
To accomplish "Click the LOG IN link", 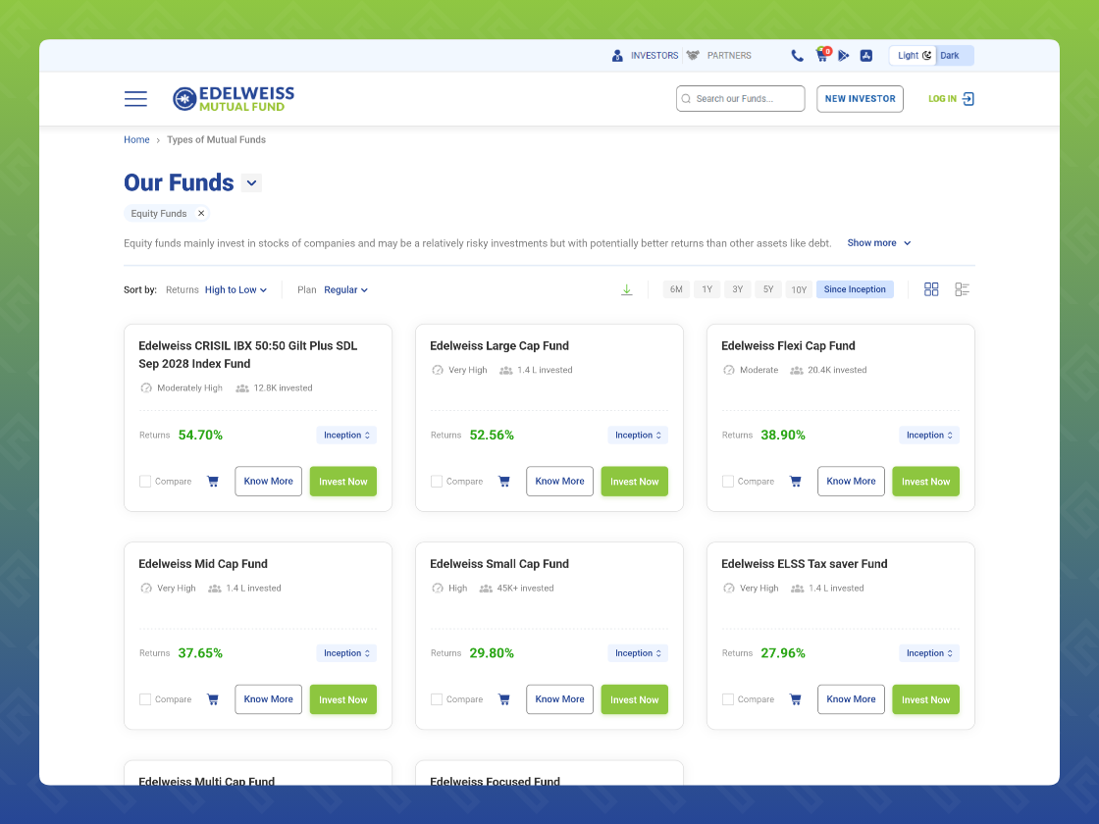I will [942, 99].
